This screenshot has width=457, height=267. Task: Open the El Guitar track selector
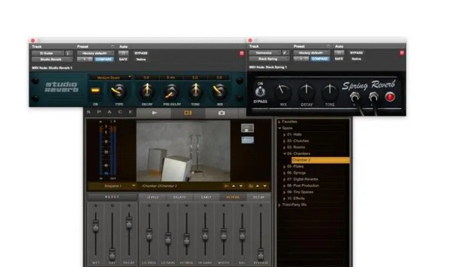tap(48, 53)
